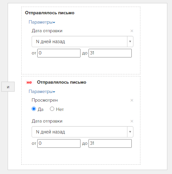Image resolution: width=172 pixels, height=174 pixels.
Task: Toggle the red не negation label
Action: tap(29, 82)
